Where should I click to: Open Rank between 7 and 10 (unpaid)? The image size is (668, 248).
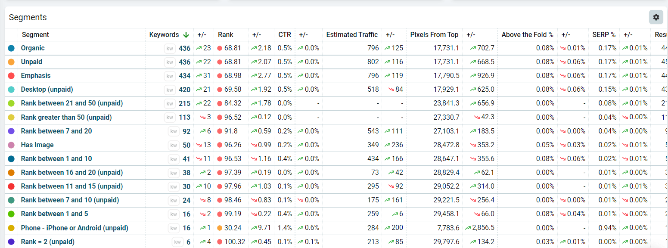point(70,200)
